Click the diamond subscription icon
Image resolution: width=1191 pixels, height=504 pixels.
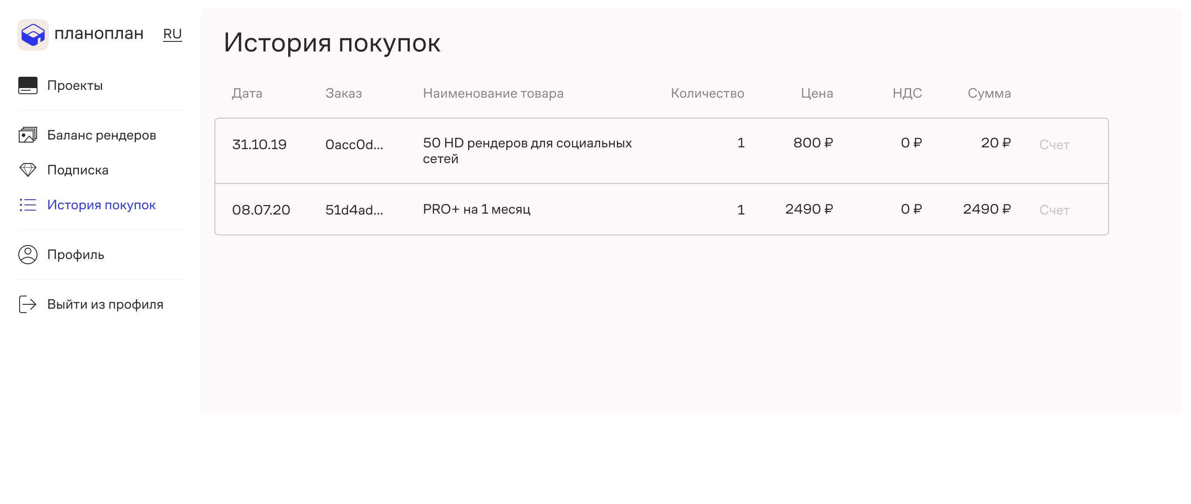28,170
